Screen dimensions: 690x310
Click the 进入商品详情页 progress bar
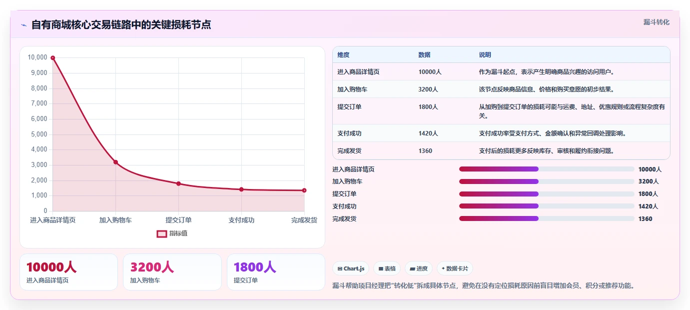click(x=547, y=169)
